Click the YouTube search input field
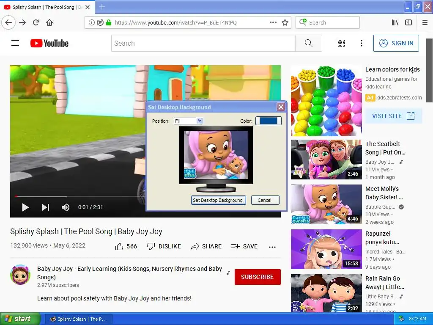Viewport: 433px width, 325px height. (203, 43)
